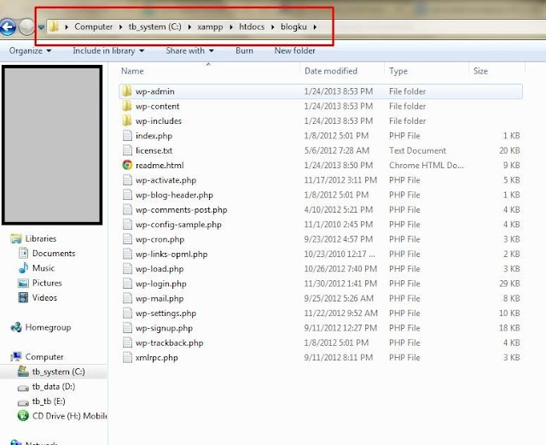Click htdocs in the address breadcrumb
546x445 pixels.
click(252, 26)
